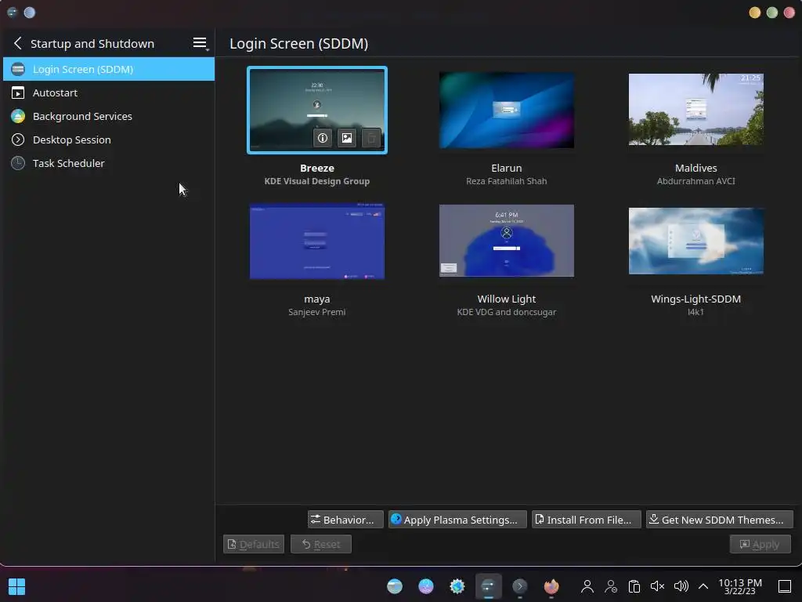Click the 'Sanjeev Premi' author text
This screenshot has height=602, width=802.
pos(317,312)
